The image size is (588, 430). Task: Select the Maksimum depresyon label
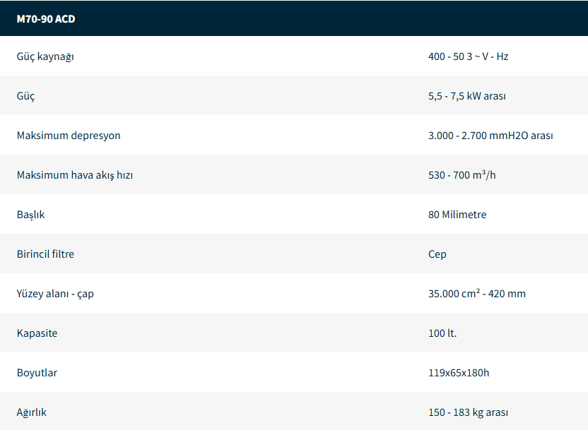click(69, 136)
